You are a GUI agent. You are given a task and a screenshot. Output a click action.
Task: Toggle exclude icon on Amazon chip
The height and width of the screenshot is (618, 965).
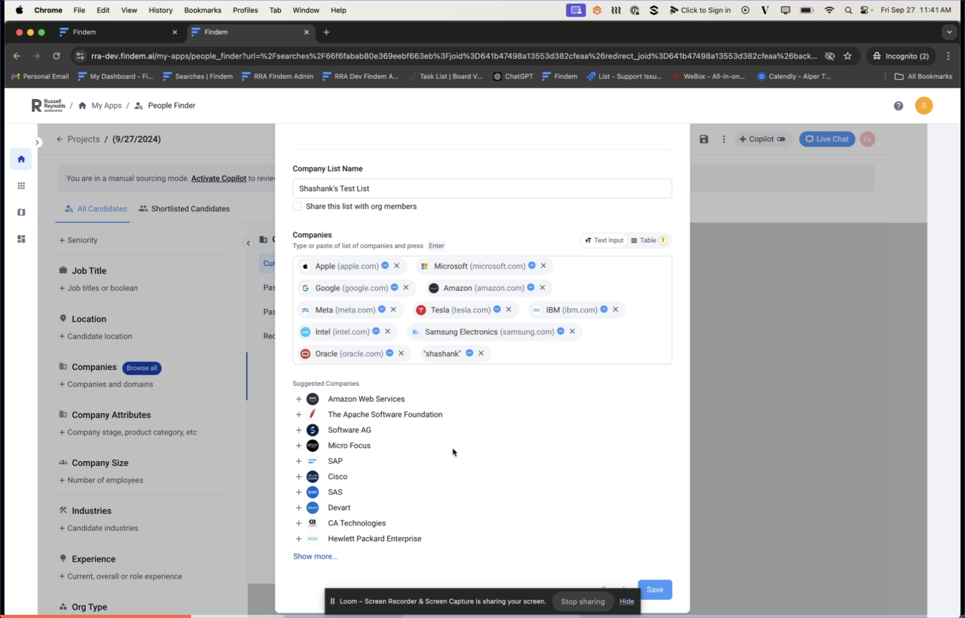(x=531, y=287)
